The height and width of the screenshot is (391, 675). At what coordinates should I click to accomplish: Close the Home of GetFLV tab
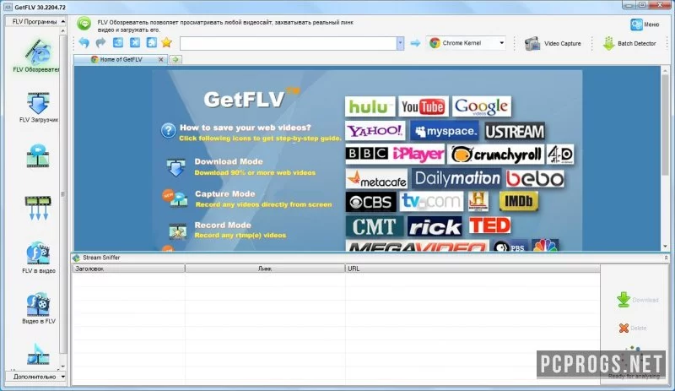161,59
